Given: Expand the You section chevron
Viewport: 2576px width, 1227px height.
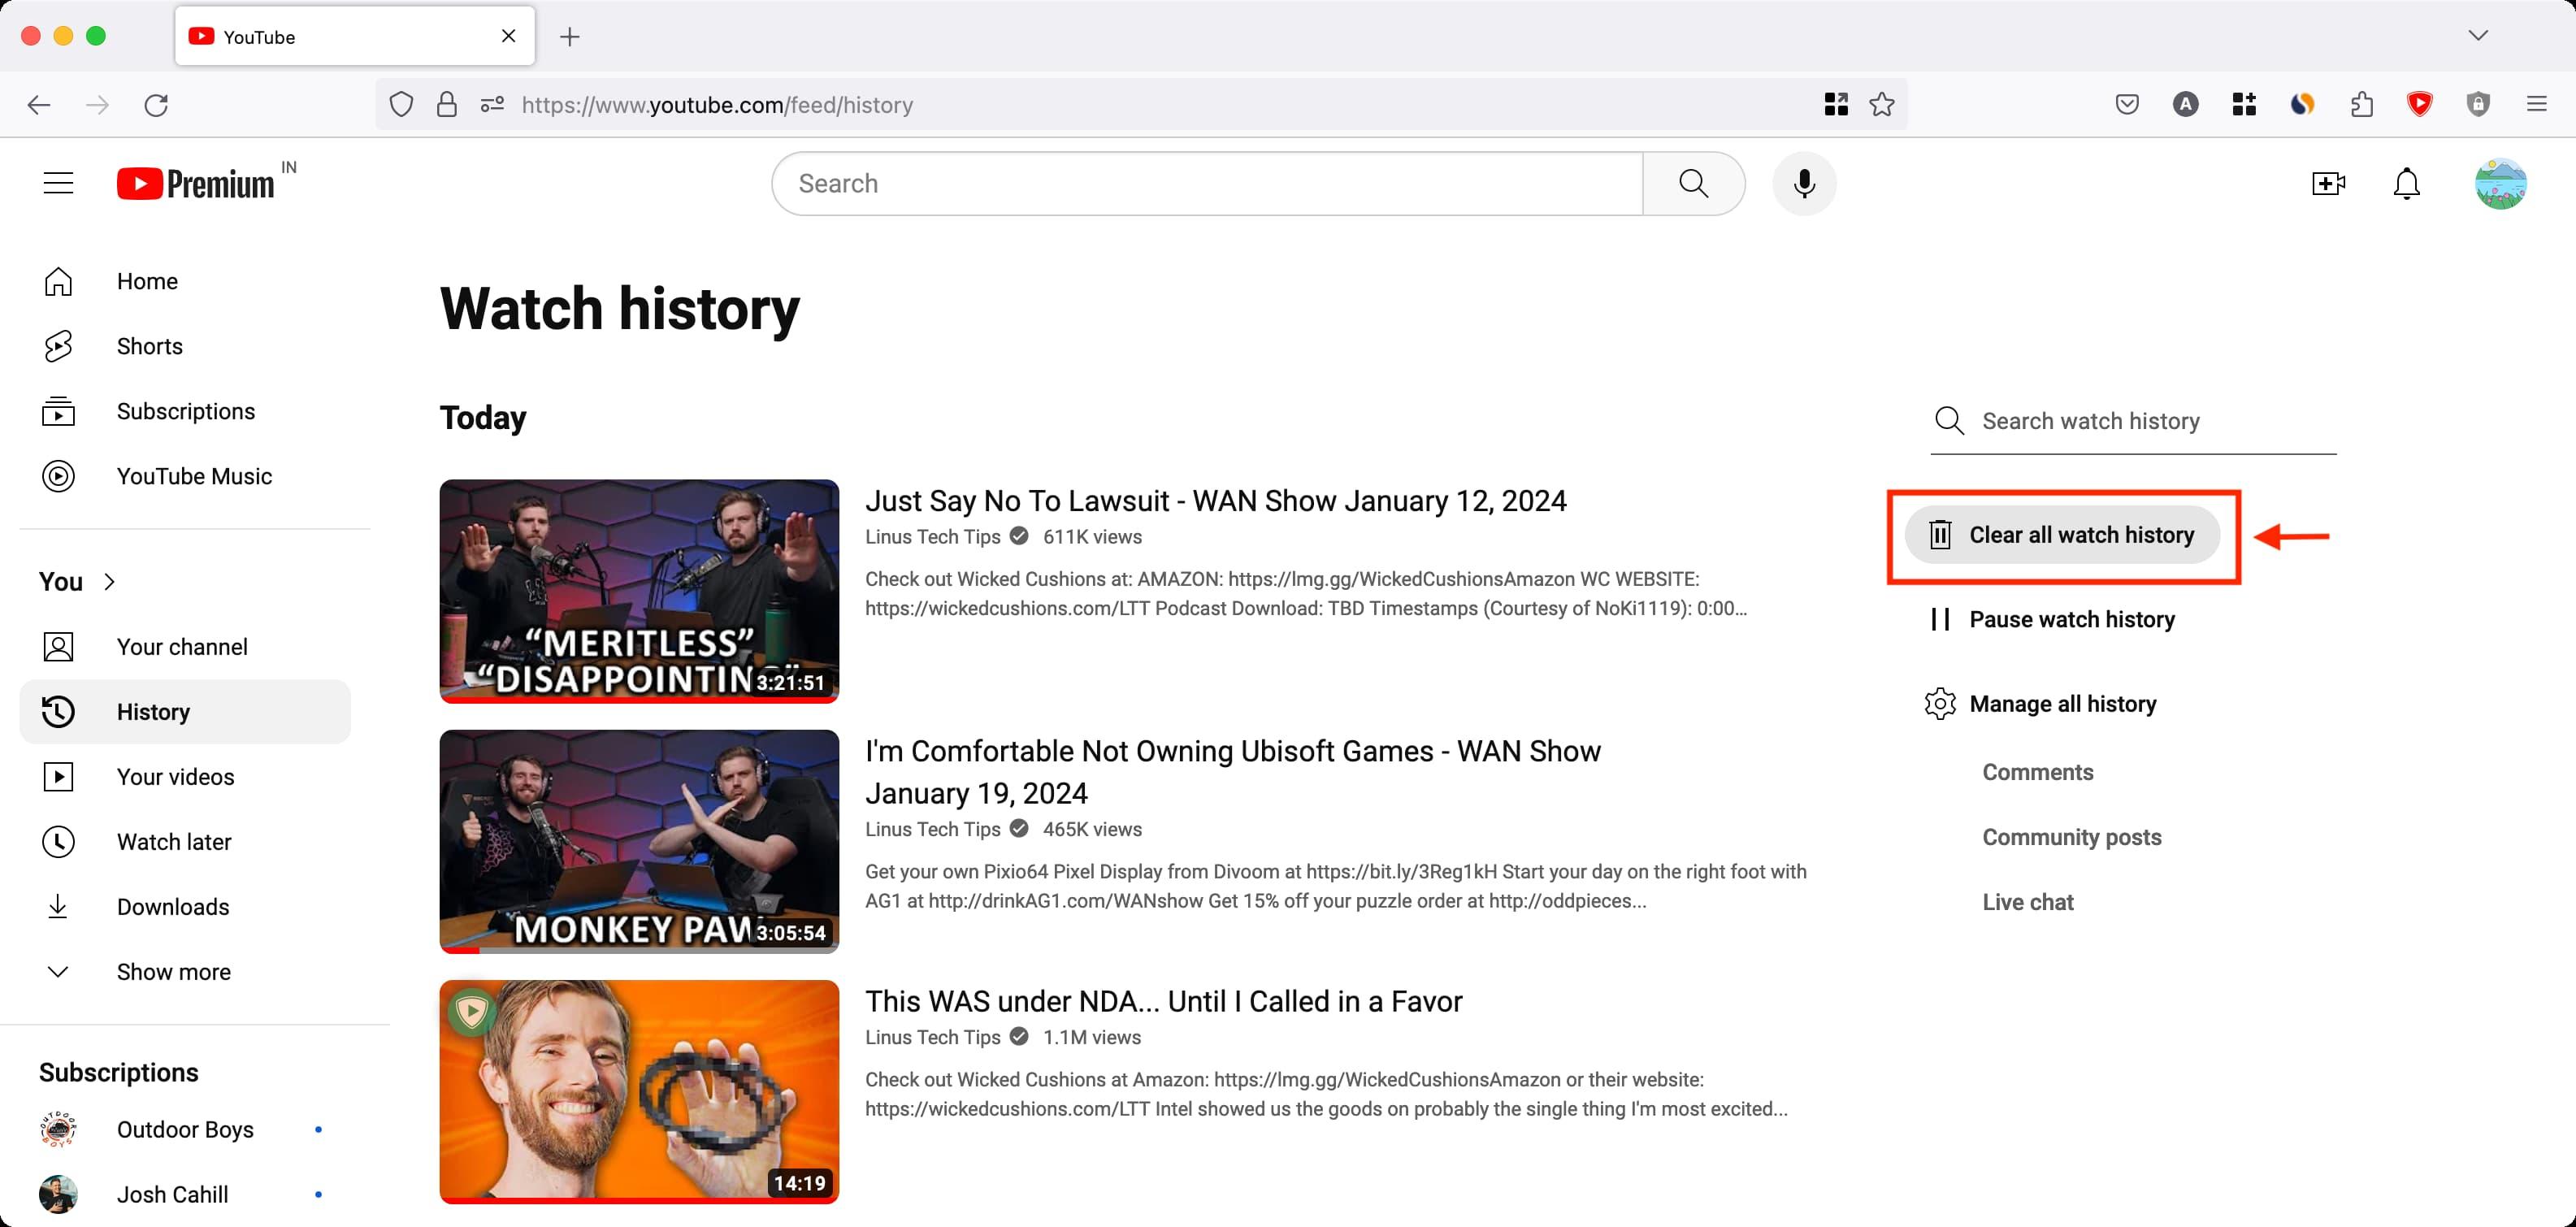Looking at the screenshot, I should [x=110, y=582].
